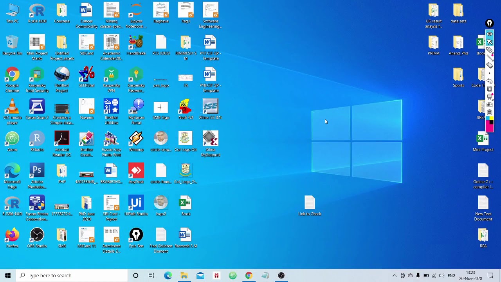Select the AnyDesk desktop shortcut

click(136, 174)
